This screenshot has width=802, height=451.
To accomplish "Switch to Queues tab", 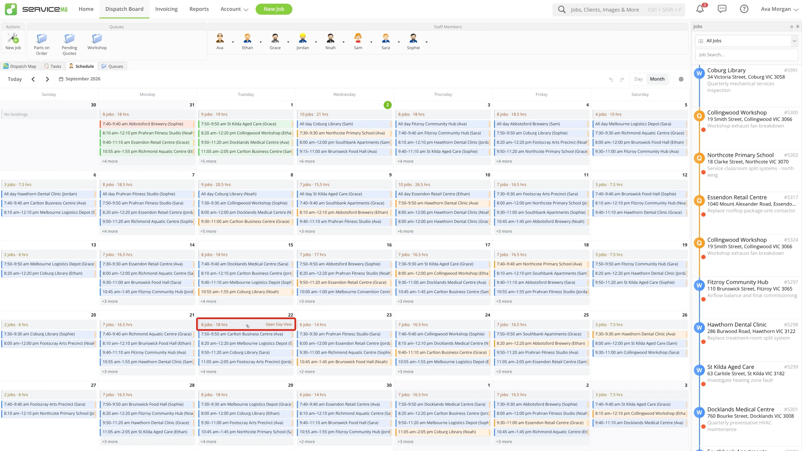I will pos(112,66).
